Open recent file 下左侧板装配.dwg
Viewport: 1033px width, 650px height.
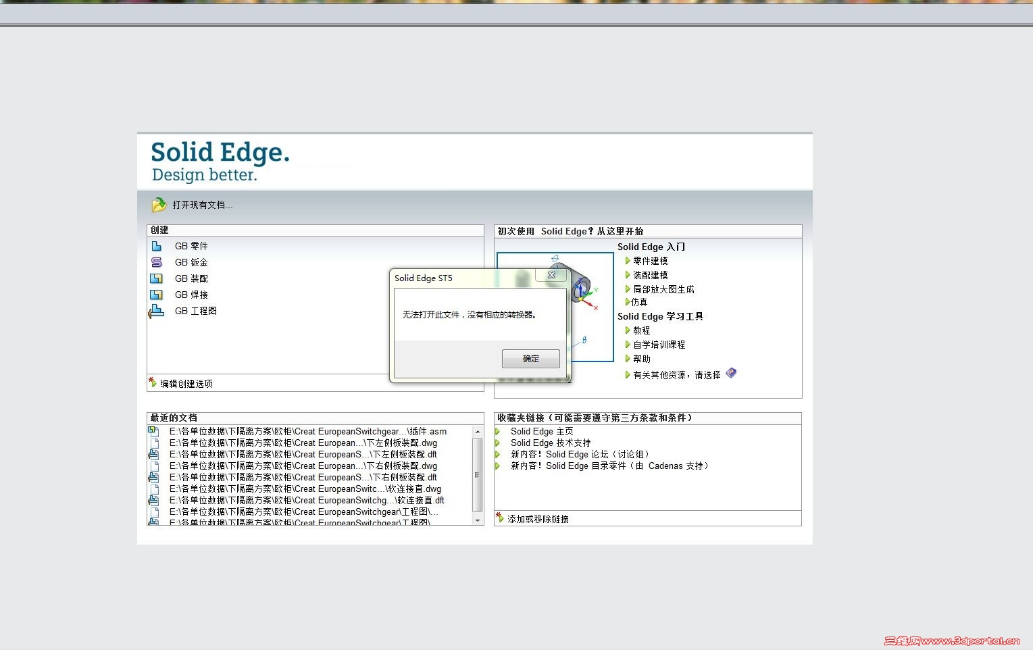pos(303,443)
